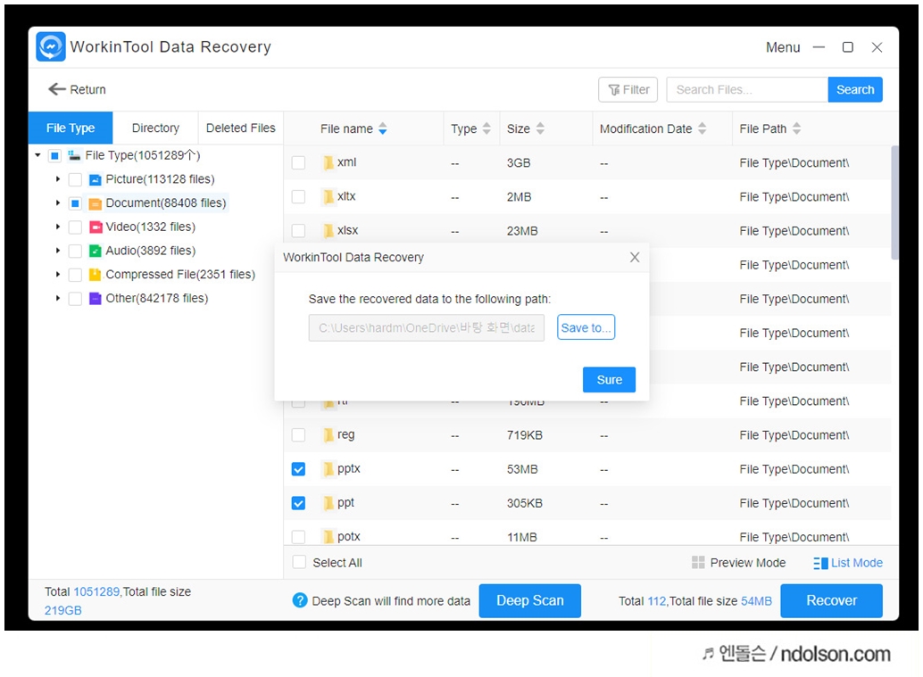Check the reg row checkbox
The height and width of the screenshot is (677, 923).
click(x=298, y=435)
